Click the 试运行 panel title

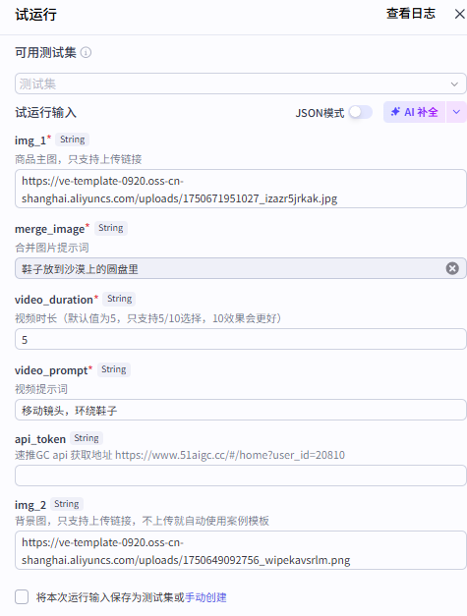pyautogui.click(x=36, y=15)
